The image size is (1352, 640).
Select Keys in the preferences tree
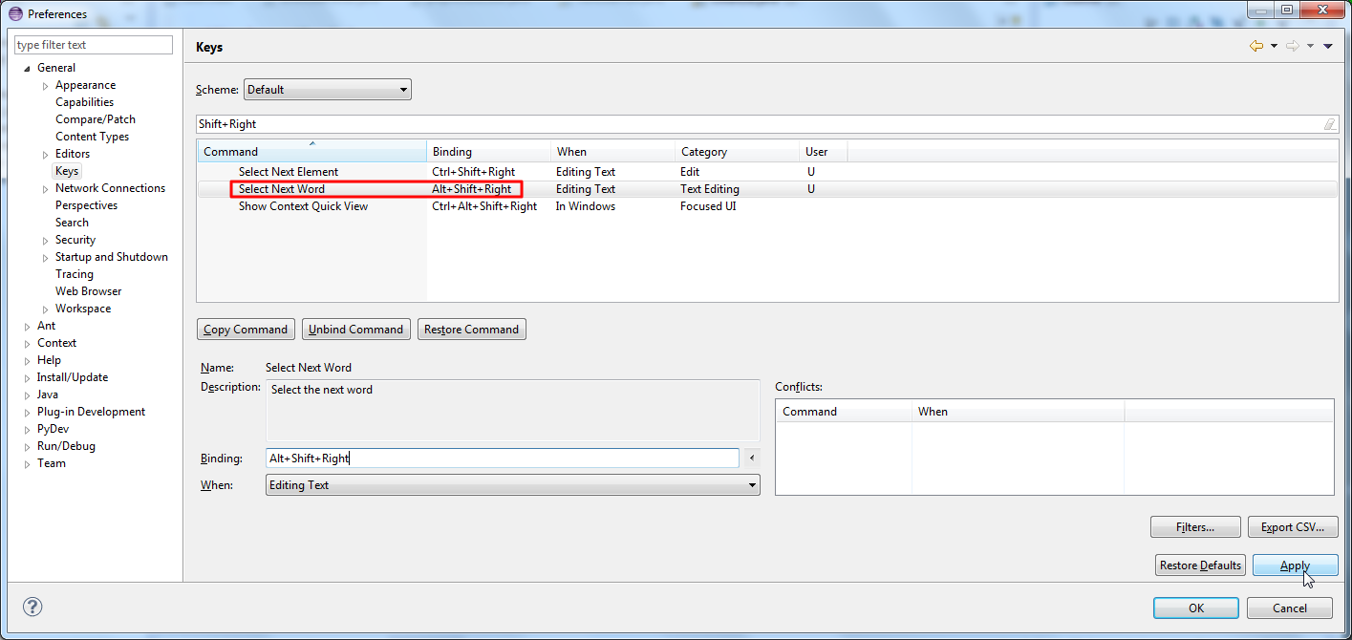pos(67,171)
